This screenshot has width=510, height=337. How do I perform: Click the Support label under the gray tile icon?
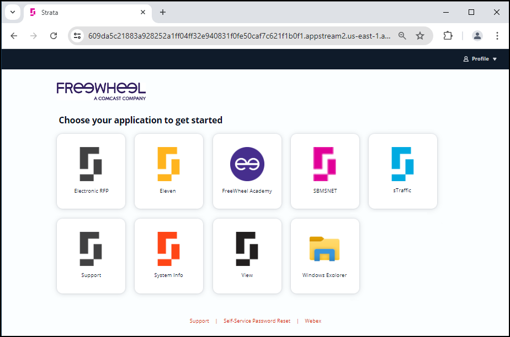click(92, 275)
